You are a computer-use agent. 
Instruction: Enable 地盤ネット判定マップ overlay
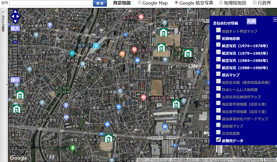pyautogui.click(x=219, y=30)
